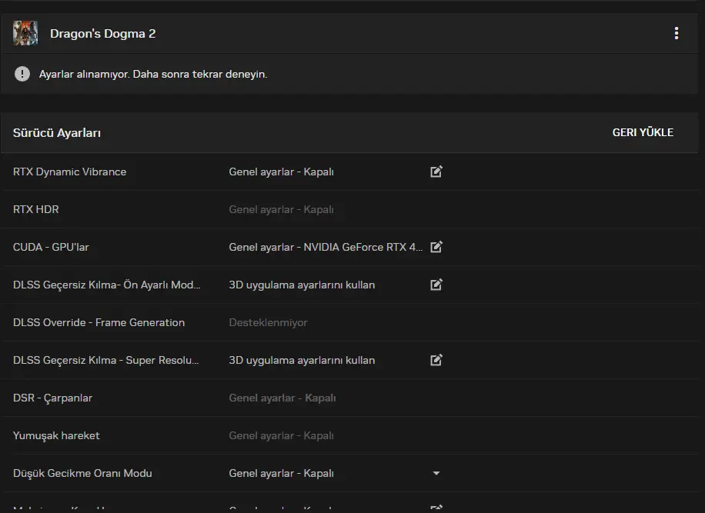Open the three-dot menu for Dragon's Dogma 2
The image size is (705, 513).
tap(677, 33)
